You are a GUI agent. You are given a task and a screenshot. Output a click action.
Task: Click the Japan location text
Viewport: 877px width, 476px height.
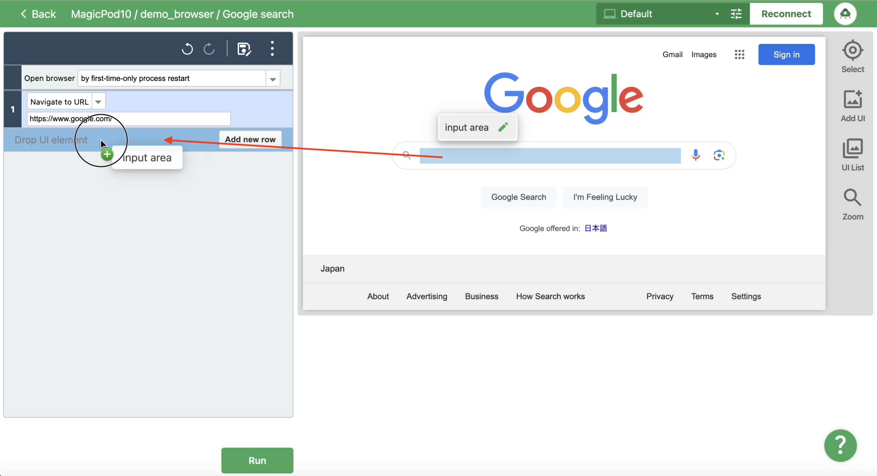tap(332, 269)
